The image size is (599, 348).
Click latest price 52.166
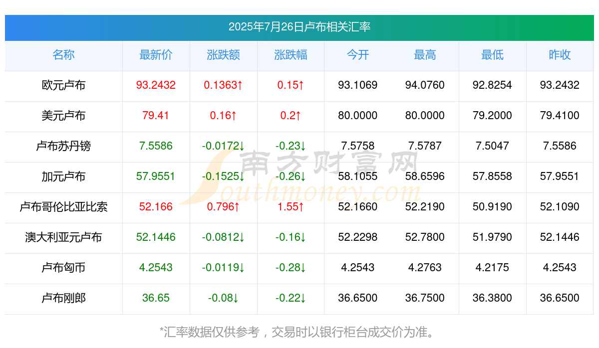point(156,207)
